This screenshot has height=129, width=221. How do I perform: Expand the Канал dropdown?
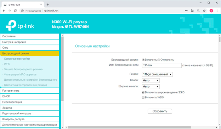(x=151, y=80)
